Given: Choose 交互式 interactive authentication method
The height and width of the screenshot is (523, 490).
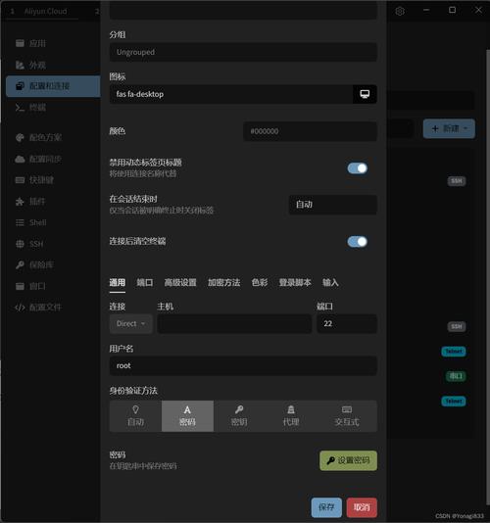Looking at the screenshot, I should click(347, 416).
